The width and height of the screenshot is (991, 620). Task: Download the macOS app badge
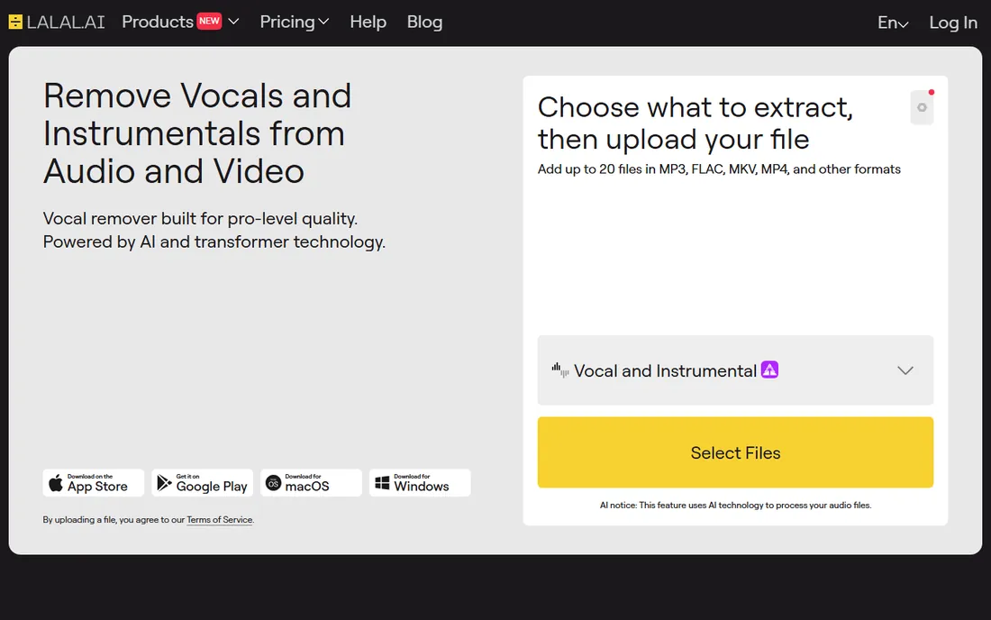[x=311, y=483]
